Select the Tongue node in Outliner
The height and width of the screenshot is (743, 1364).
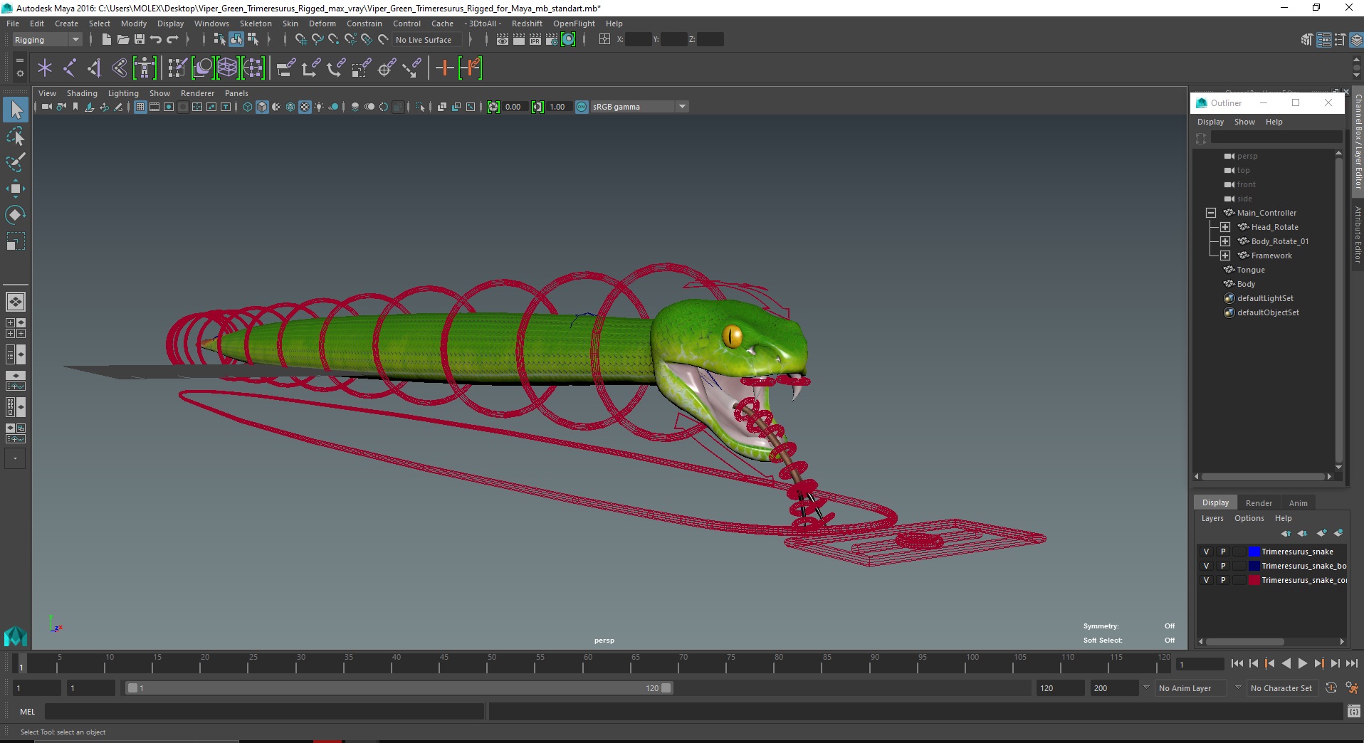(x=1251, y=270)
